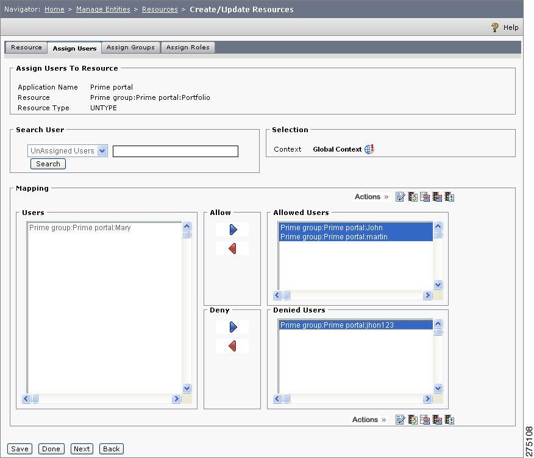The width and height of the screenshot is (534, 458).
Task: Click the Users list scroll up arrow
Action: (x=187, y=227)
